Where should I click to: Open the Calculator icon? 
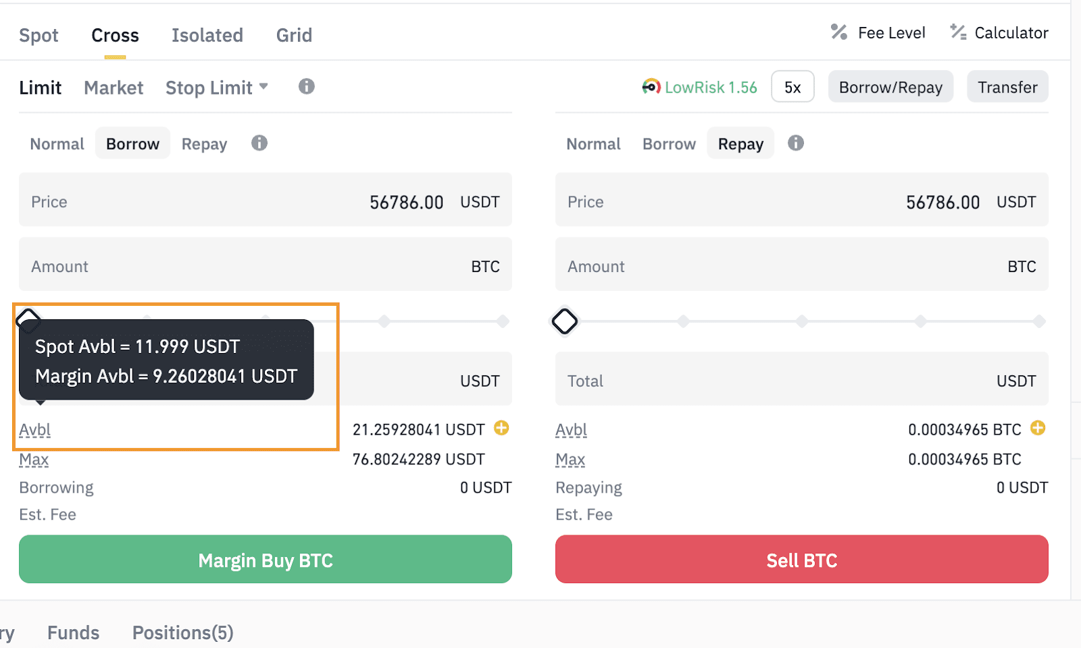tap(958, 32)
